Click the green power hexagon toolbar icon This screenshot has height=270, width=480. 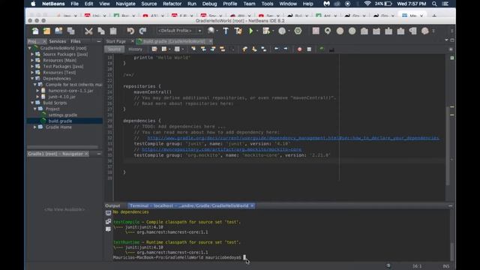tap(298, 31)
